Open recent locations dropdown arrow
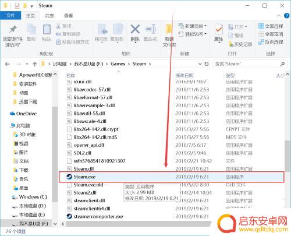291x236 pixels. coord(27,64)
